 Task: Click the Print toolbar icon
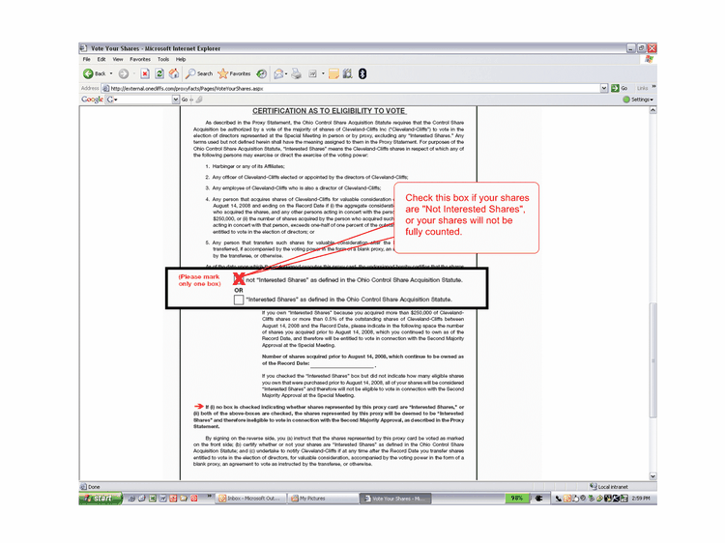tap(297, 73)
